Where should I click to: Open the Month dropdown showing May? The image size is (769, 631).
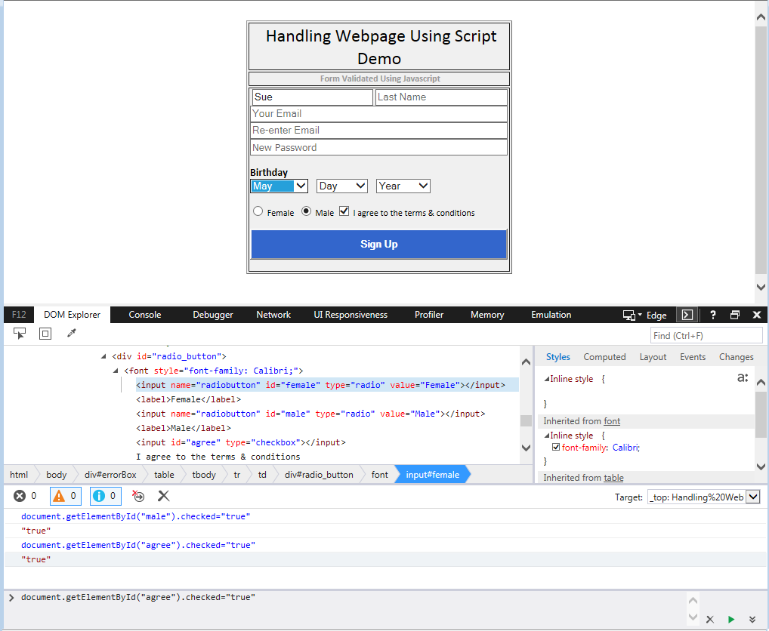tap(279, 186)
